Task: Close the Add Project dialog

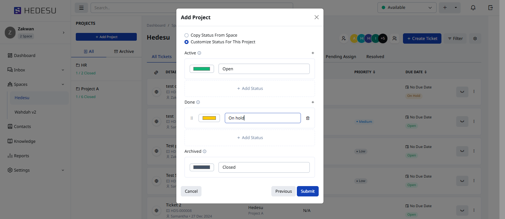Action: tap(316, 17)
